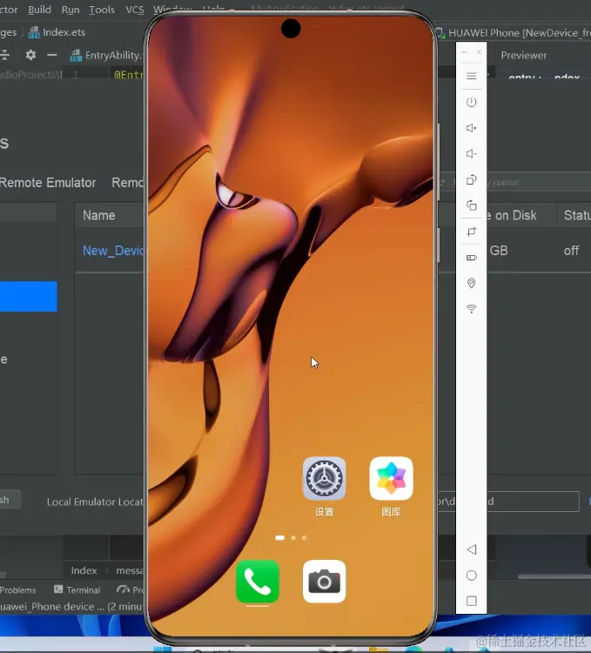591x653 pixels.
Task: Open the Terminal tool window tab
Action: (x=77, y=589)
